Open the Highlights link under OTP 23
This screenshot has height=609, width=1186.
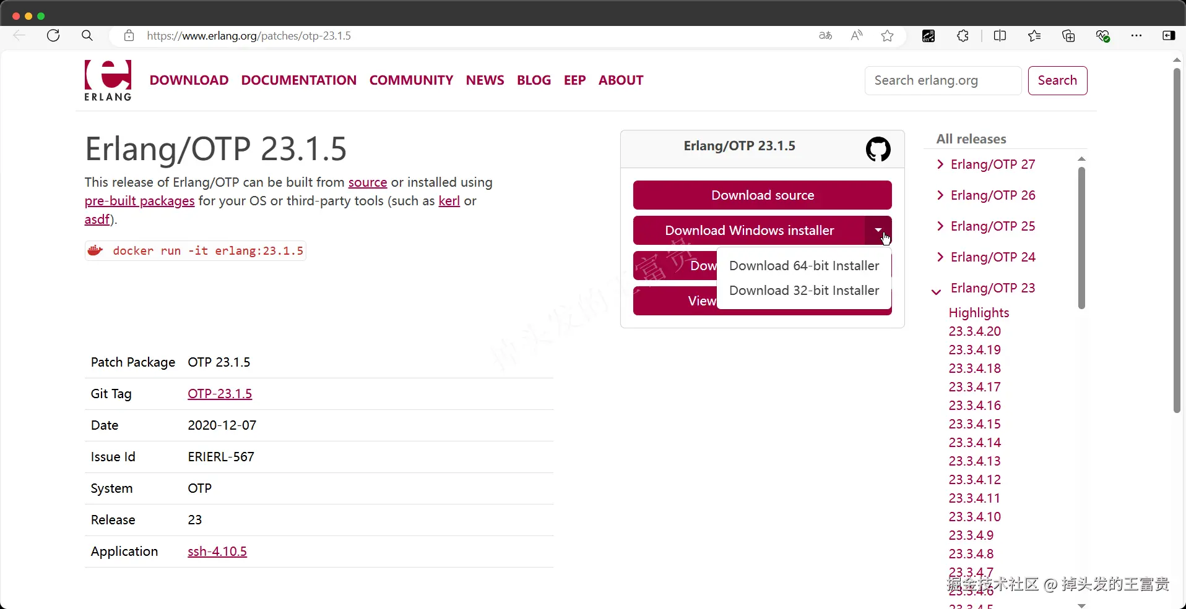click(x=979, y=313)
